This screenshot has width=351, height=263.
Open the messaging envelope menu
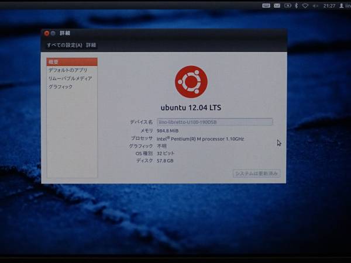click(277, 6)
